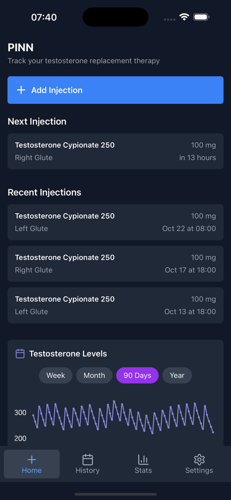Viewport: 231px width, 500px height.
Task: Open the Stats bar chart icon
Action: coord(143,459)
